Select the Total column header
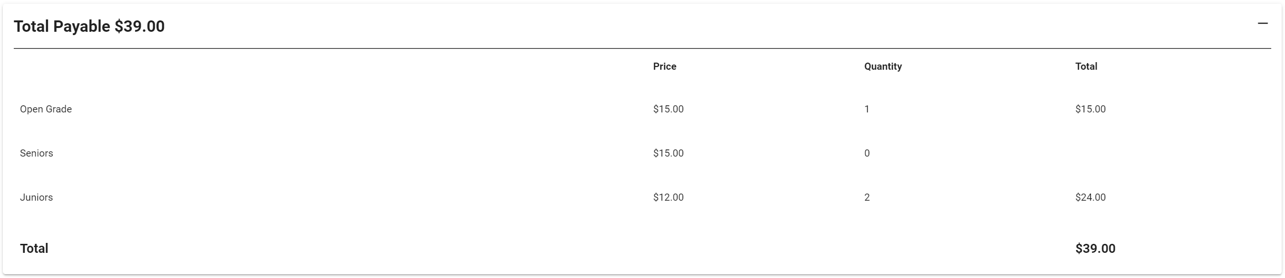Image resolution: width=1285 pixels, height=278 pixels. pyautogui.click(x=1086, y=66)
